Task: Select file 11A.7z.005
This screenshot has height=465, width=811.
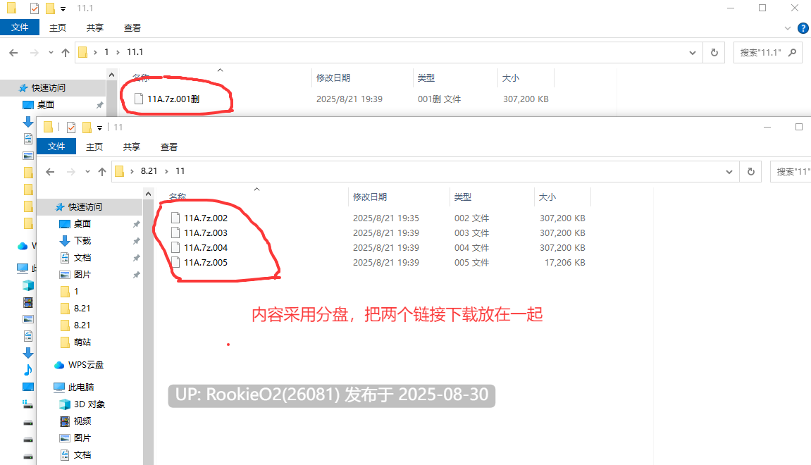Action: coord(206,262)
